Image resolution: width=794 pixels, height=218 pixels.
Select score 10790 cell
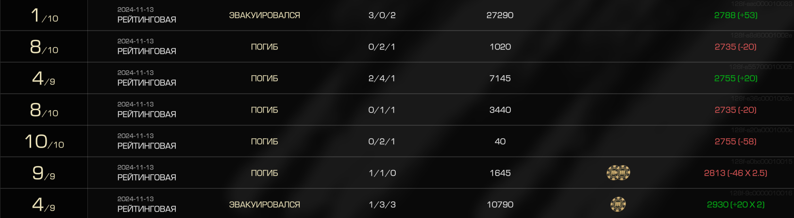[500, 204]
